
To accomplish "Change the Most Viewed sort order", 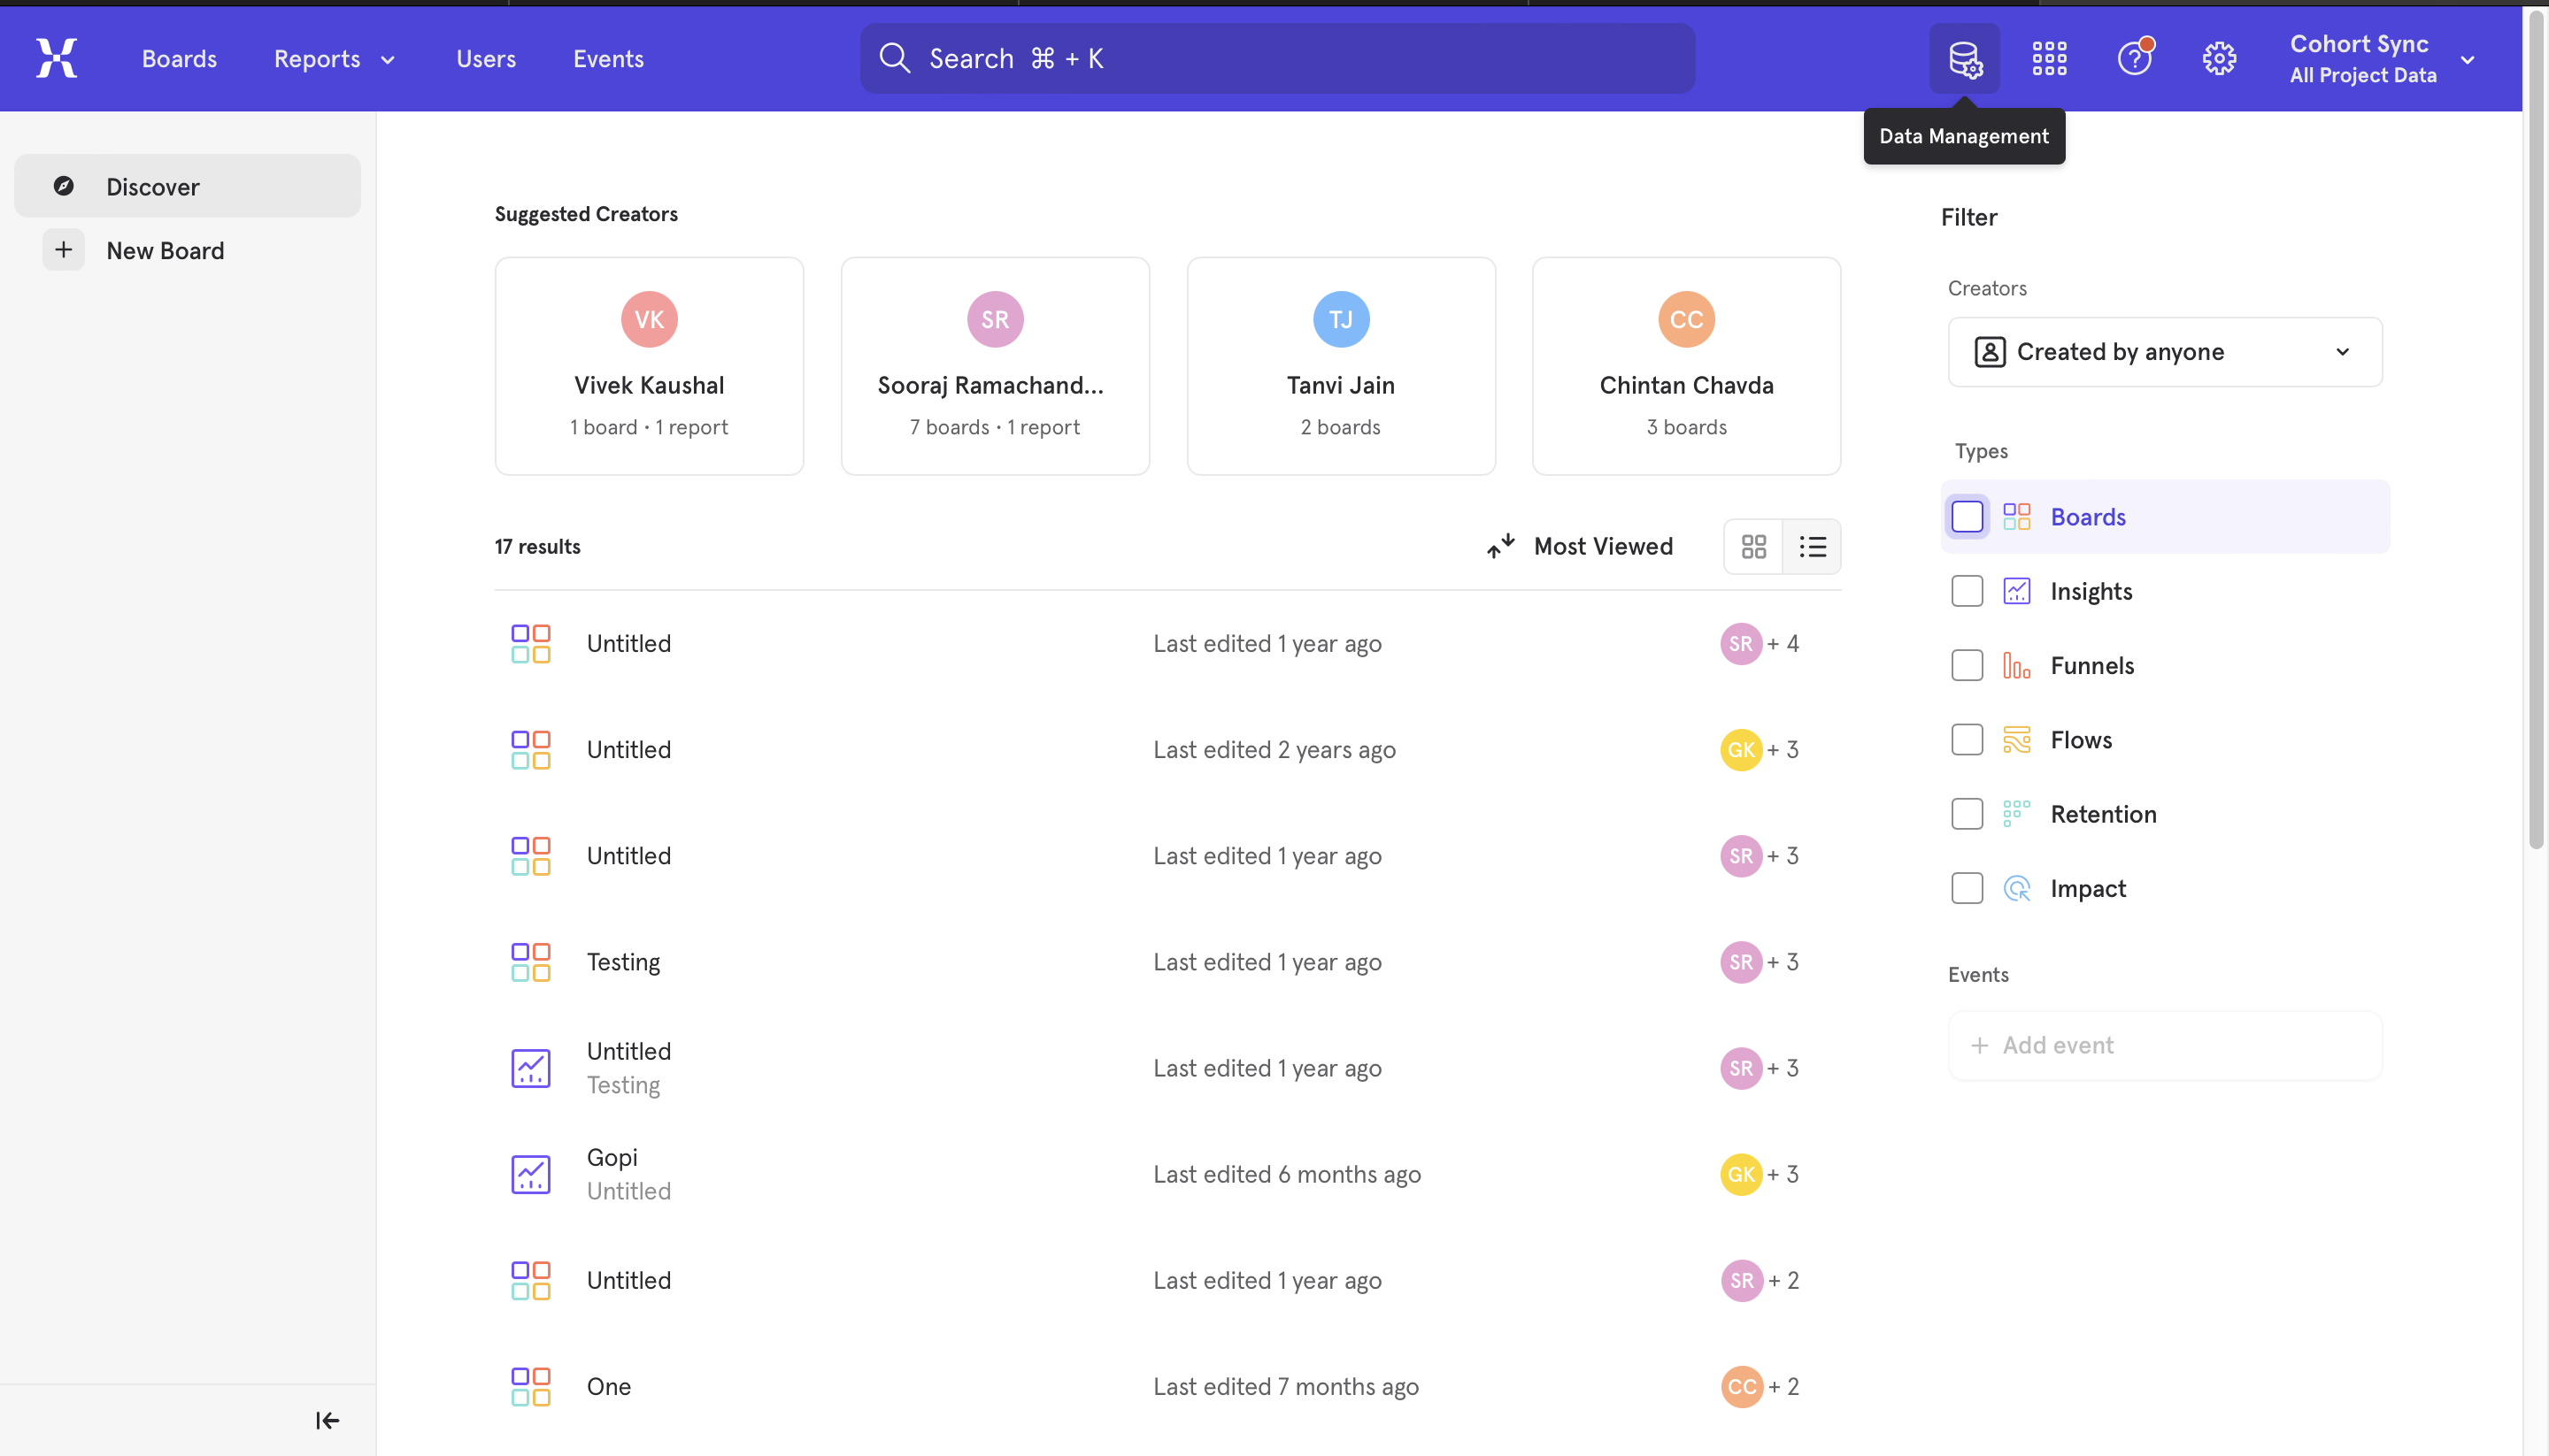I will tap(1580, 546).
